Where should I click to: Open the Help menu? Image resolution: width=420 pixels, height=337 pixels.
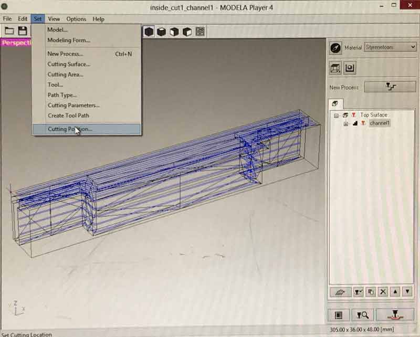[x=98, y=19]
